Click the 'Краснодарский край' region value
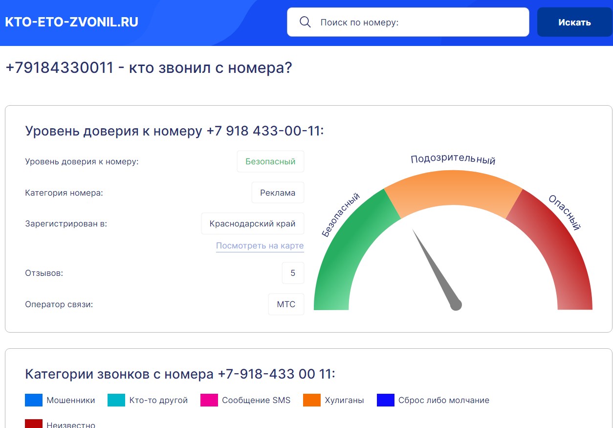Image resolution: width=613 pixels, height=428 pixels. pos(253,224)
